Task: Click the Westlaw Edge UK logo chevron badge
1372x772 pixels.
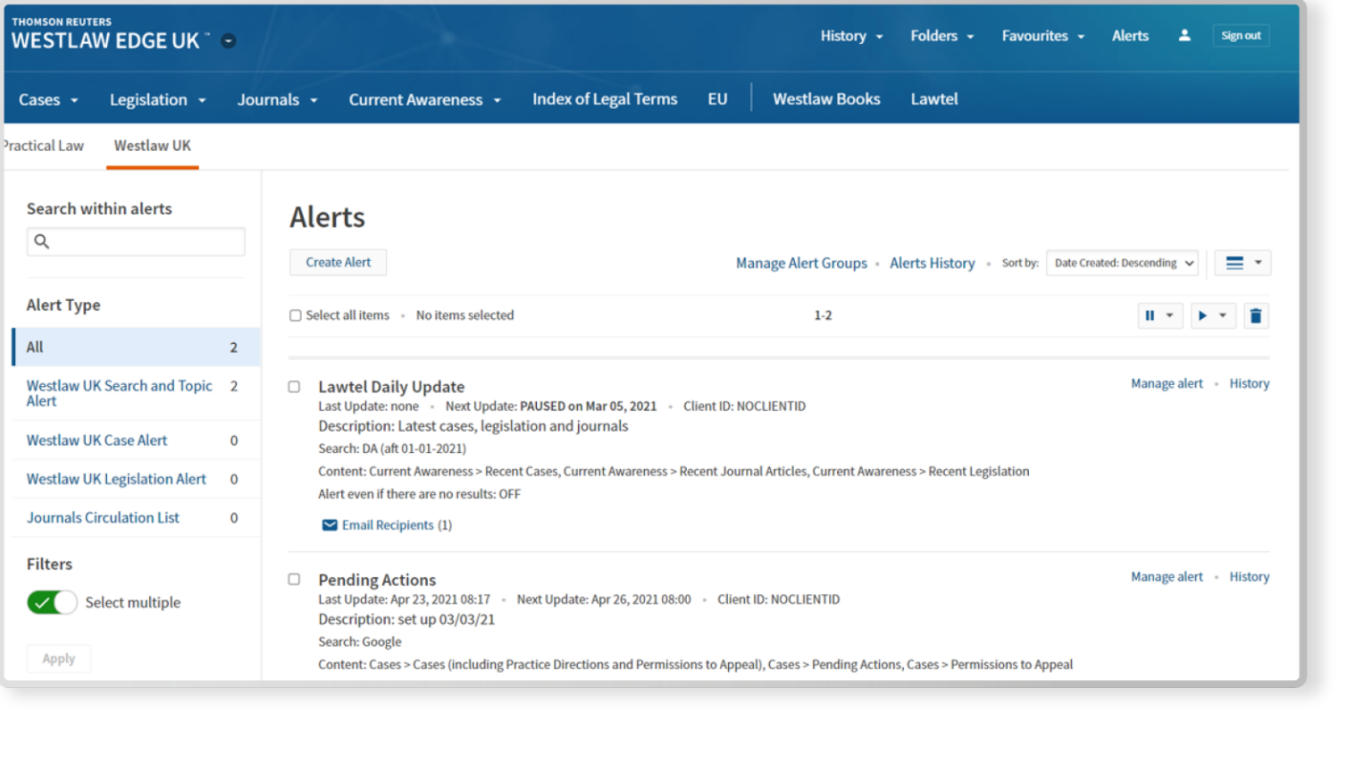Action: point(229,40)
